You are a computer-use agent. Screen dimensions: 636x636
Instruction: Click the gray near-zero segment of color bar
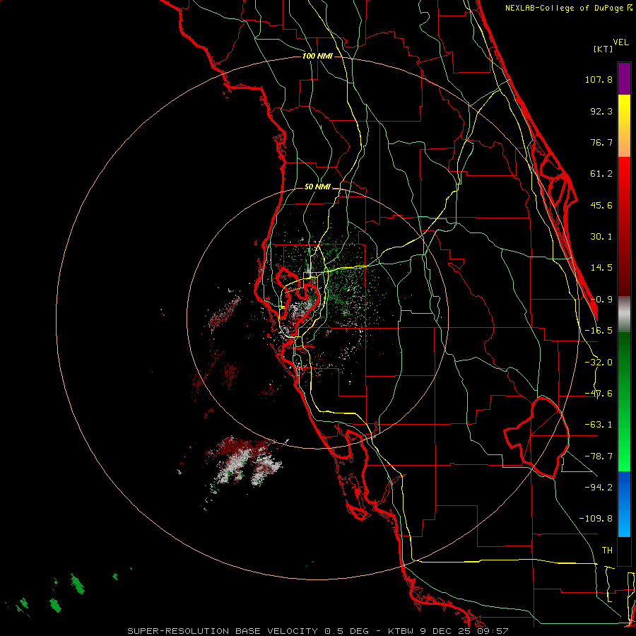click(x=624, y=314)
